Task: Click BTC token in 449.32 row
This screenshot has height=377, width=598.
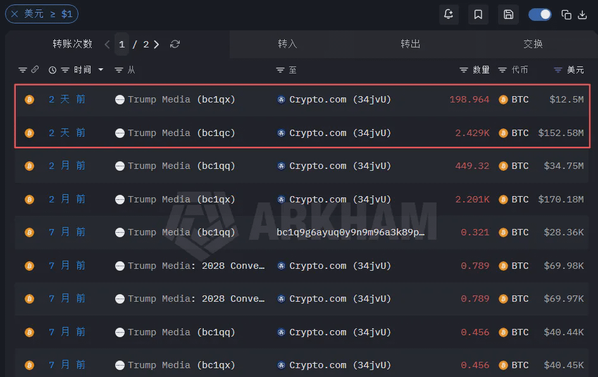Action: [514, 166]
